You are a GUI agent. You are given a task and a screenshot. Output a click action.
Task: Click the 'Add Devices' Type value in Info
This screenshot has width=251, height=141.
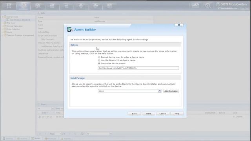(x=100, y=21)
